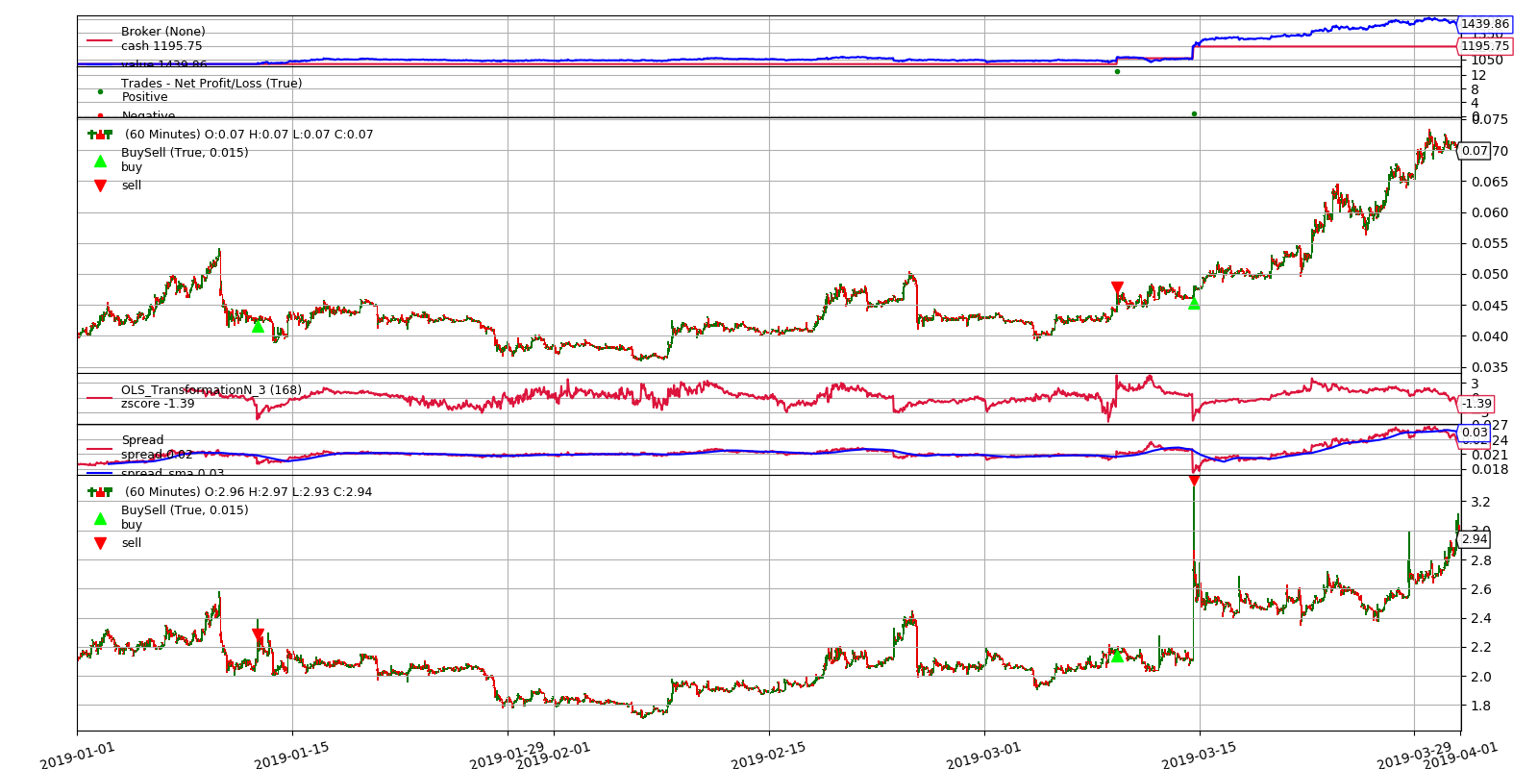Click the 'O:2.96 H:2.97 L:2.93 C:2.94' legend text
Image resolution: width=1538 pixels, height=769 pixels.
pyautogui.click(x=248, y=492)
